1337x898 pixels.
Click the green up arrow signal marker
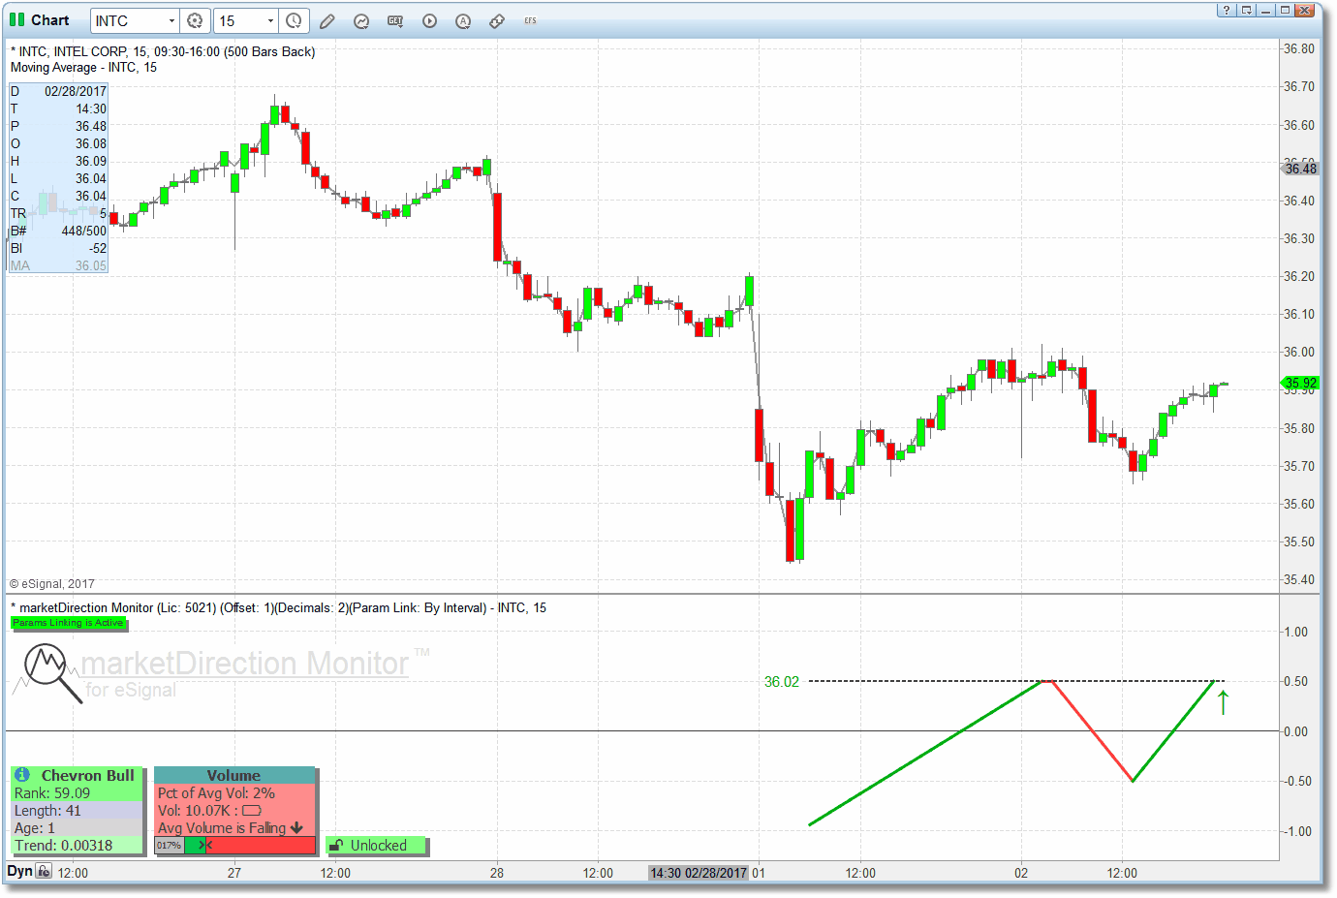tap(1223, 702)
